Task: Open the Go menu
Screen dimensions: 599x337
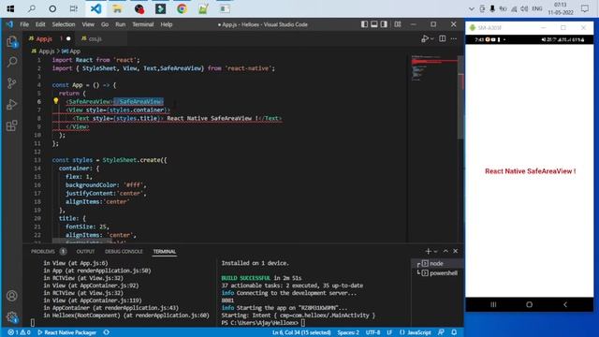Action: point(105,24)
